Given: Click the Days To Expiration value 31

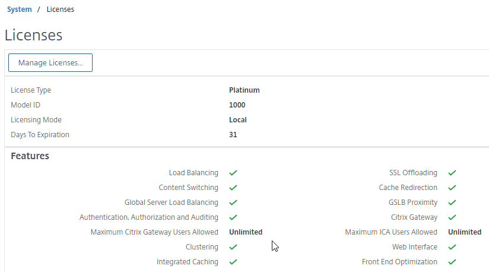Looking at the screenshot, I should pos(233,135).
